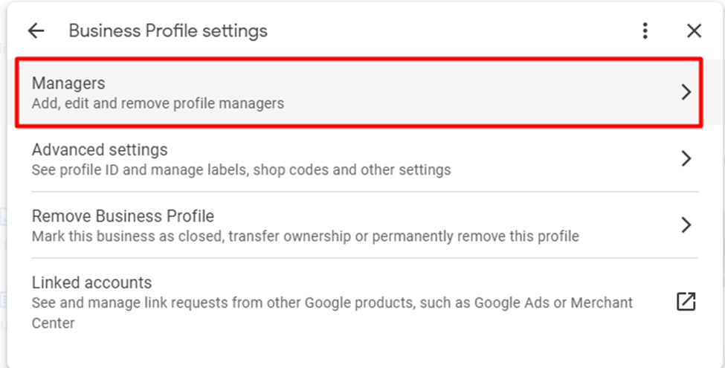Click 'Google Ads or Merchant' text
The height and width of the screenshot is (368, 725).
click(553, 303)
